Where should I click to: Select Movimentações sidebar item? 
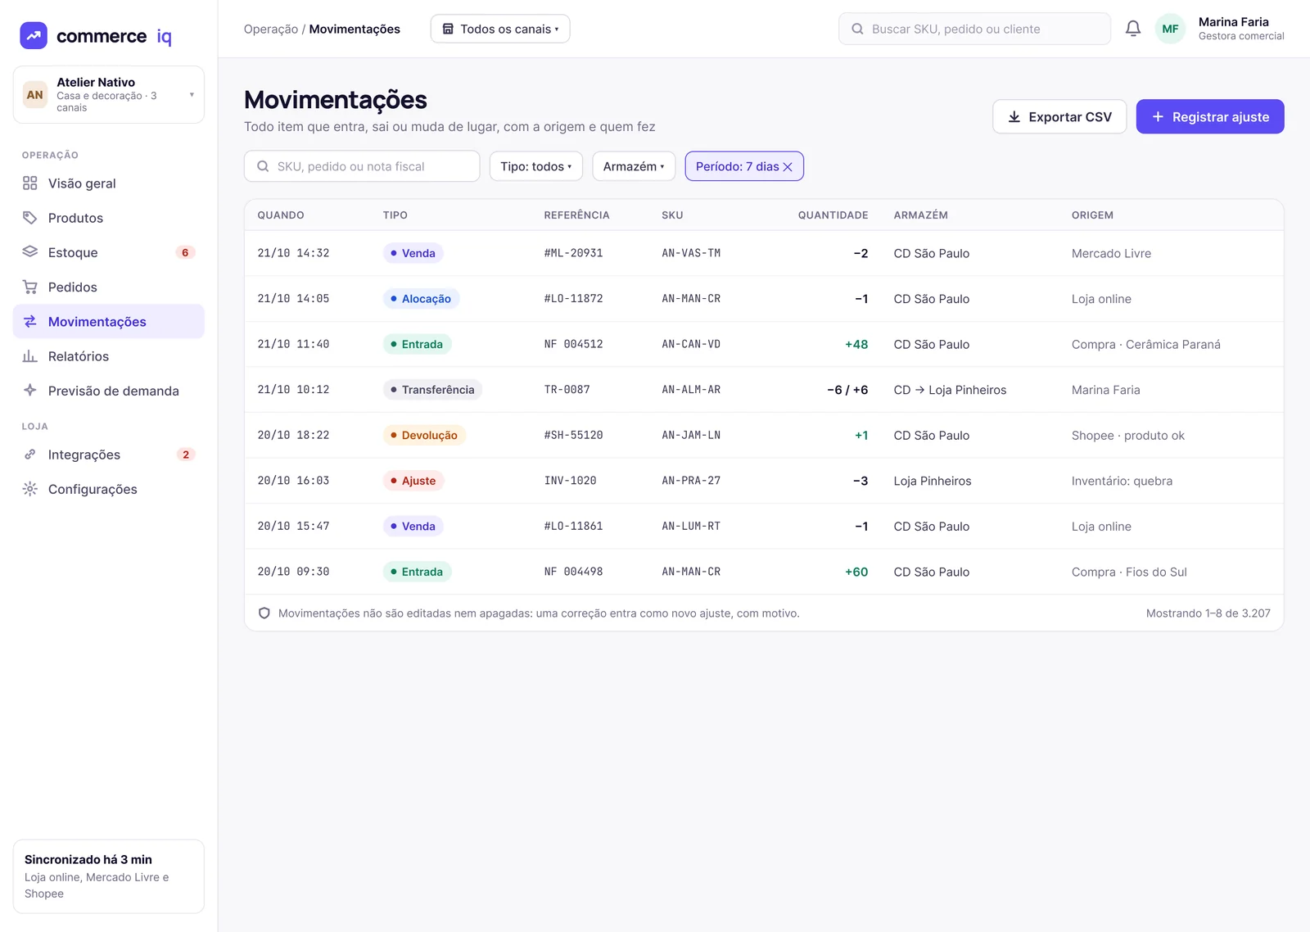coord(108,322)
